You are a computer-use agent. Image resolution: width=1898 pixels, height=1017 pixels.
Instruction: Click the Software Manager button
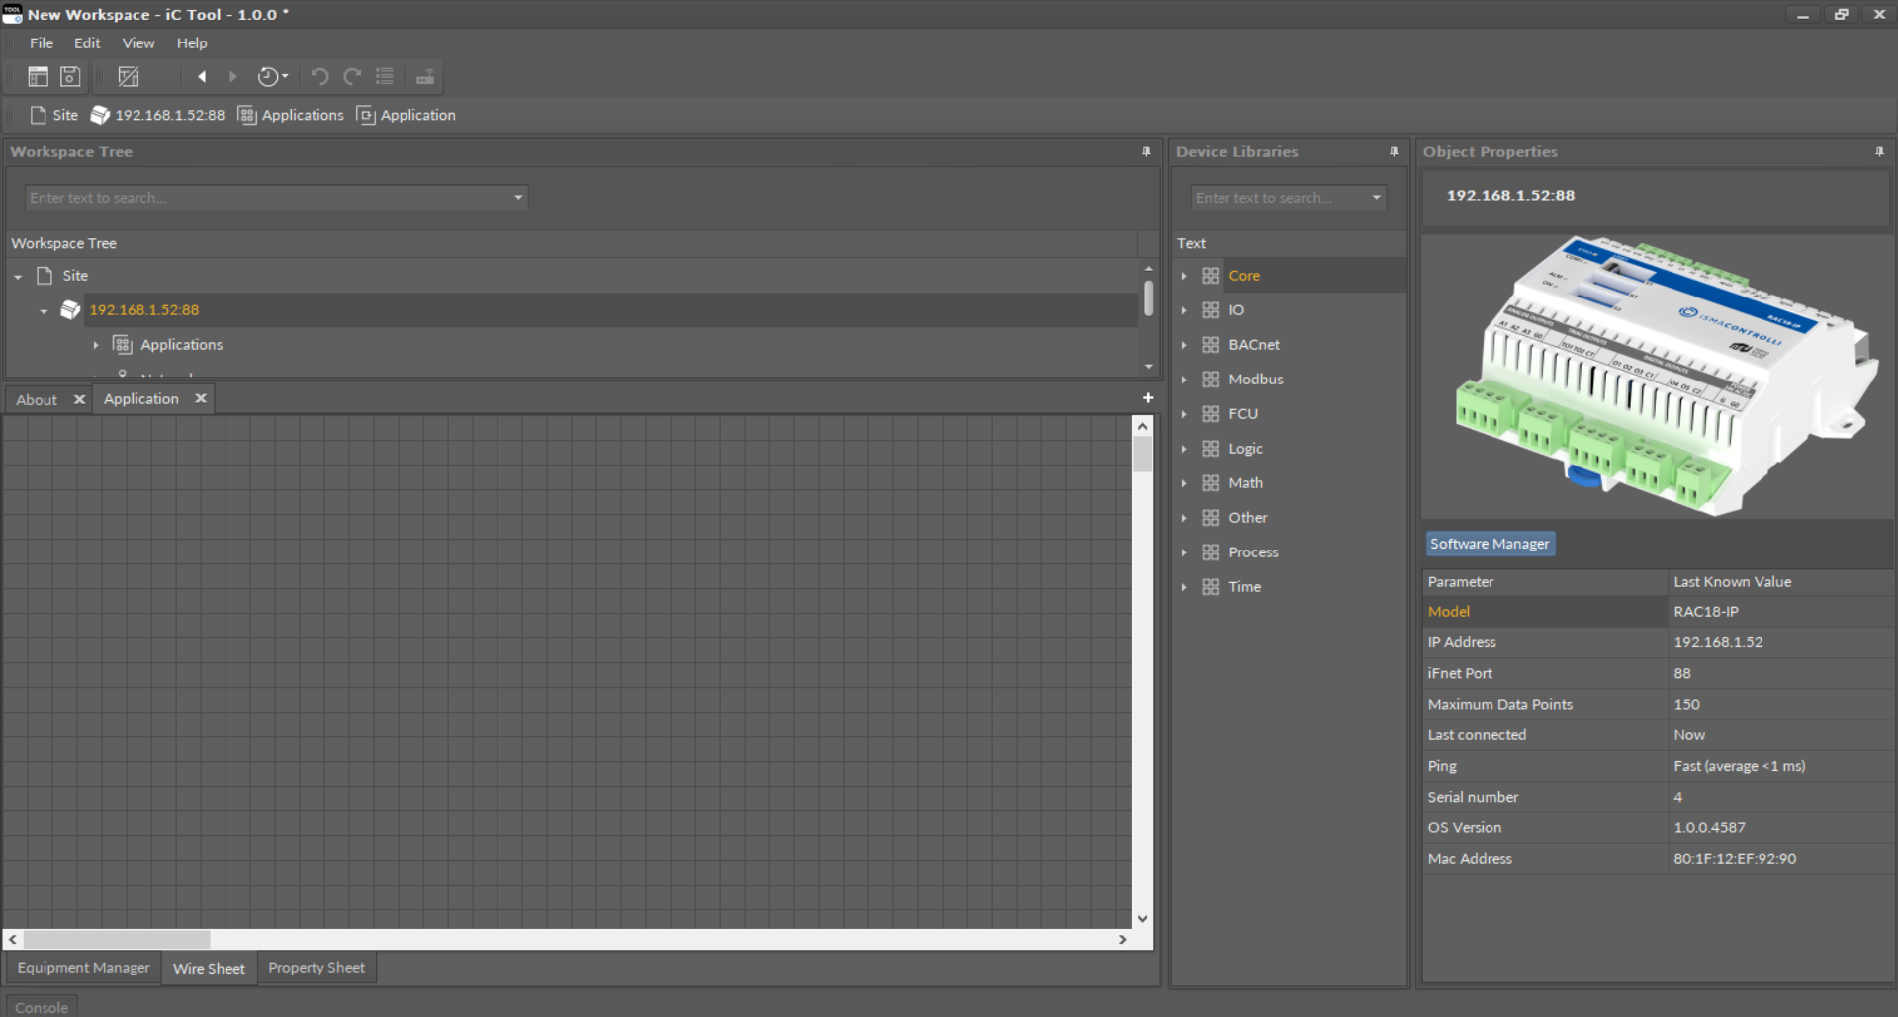(1490, 544)
